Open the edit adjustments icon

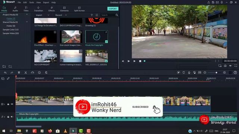pyautogui.click(x=46, y=73)
